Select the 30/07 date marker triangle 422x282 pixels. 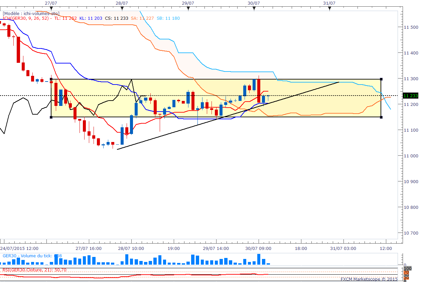click(254, 8)
